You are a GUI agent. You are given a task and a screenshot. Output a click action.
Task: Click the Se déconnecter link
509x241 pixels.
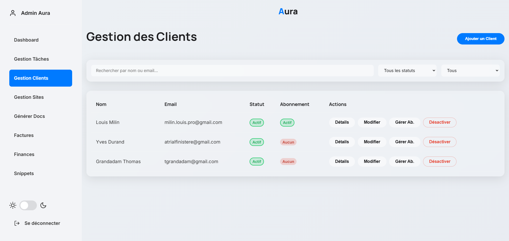(x=42, y=223)
